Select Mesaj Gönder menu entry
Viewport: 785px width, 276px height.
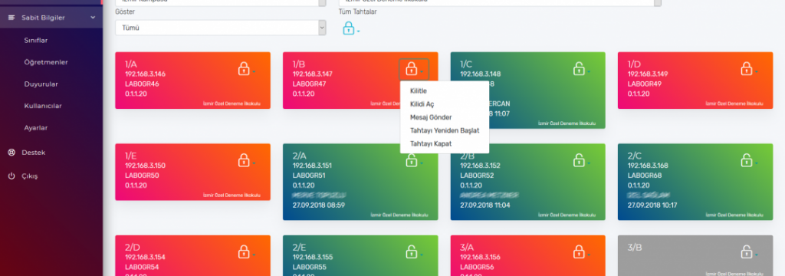click(x=431, y=117)
